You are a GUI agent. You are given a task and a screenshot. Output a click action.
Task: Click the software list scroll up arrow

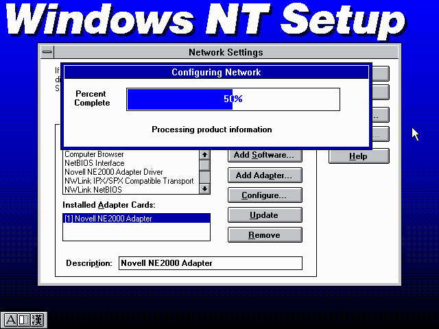pyautogui.click(x=204, y=154)
